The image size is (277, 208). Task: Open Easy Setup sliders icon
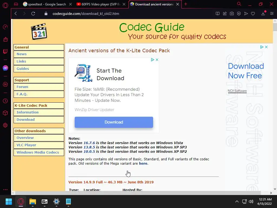point(272,14)
